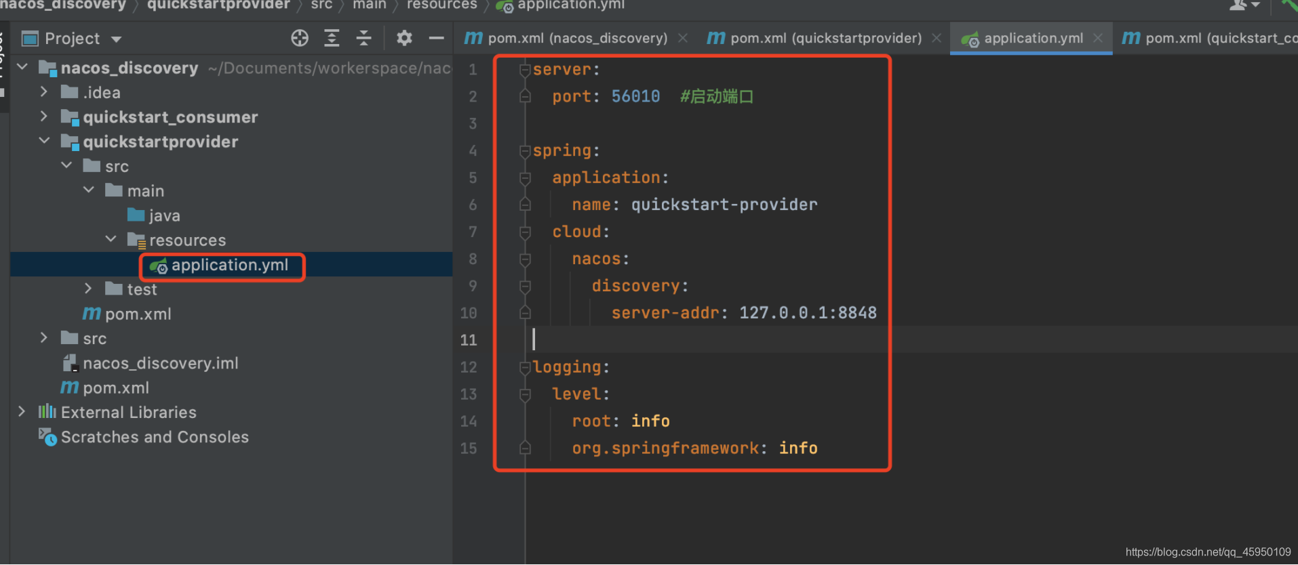Expand the test folder
This screenshot has width=1298, height=565.
point(89,289)
